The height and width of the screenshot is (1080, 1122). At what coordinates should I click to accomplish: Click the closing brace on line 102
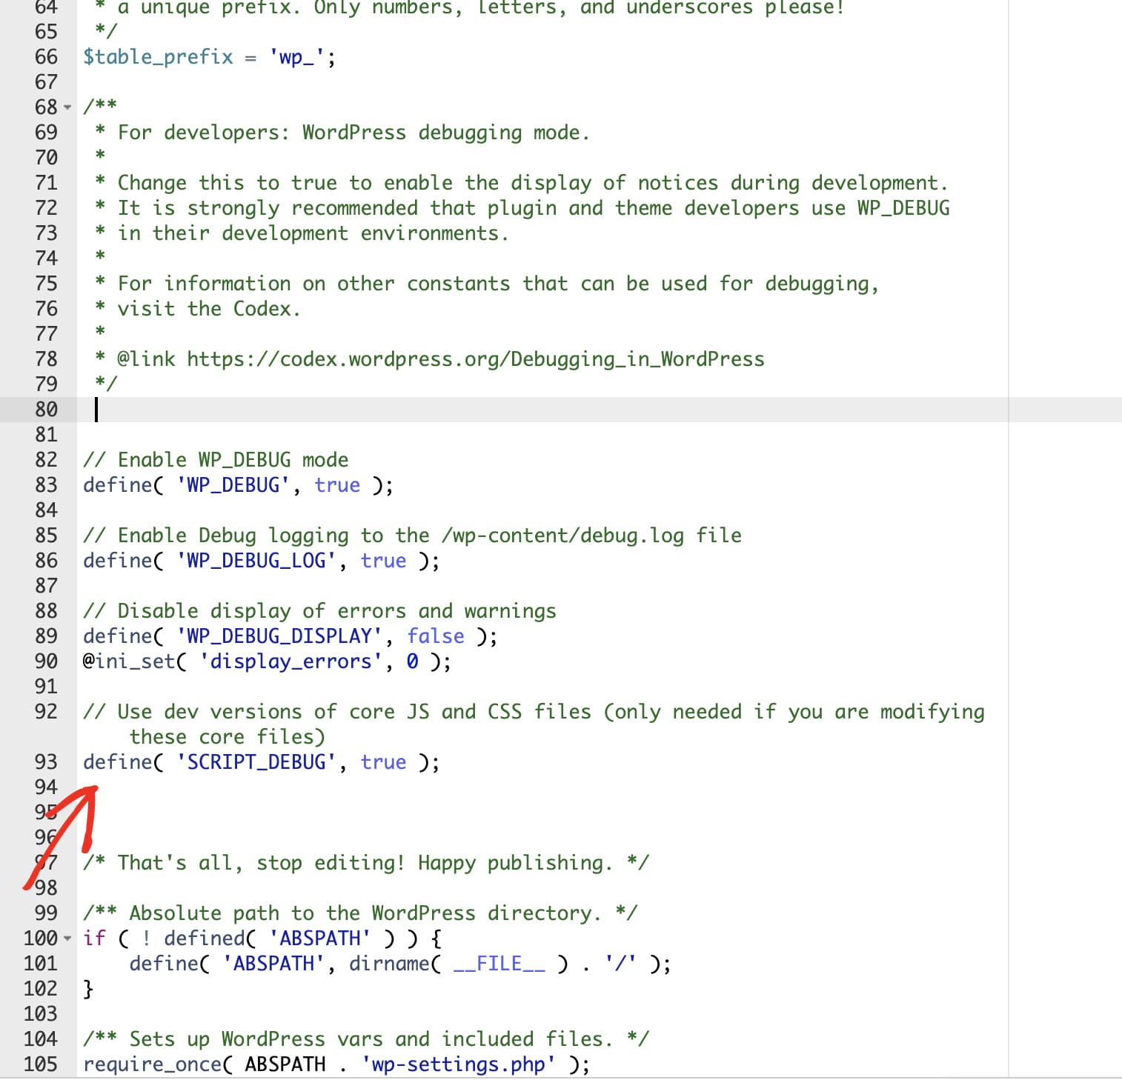[x=87, y=988]
